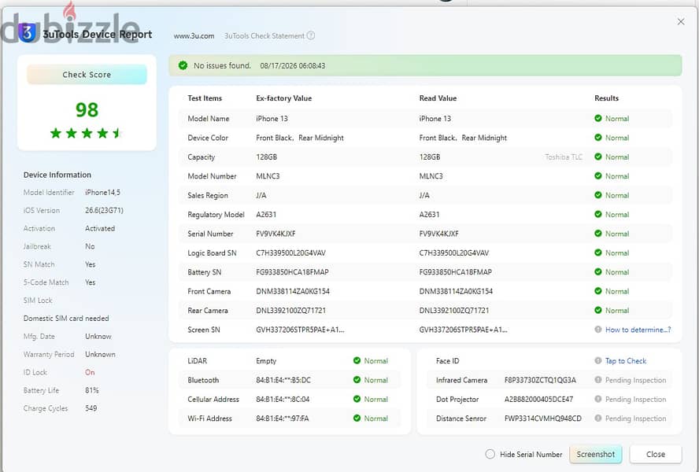The height and width of the screenshot is (472, 699).
Task: Enable the Hide Serial Number option
Action: (x=490, y=454)
